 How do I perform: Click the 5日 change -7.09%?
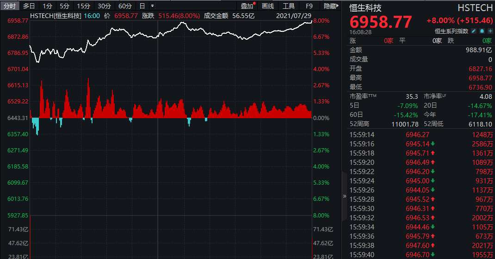[x=408, y=106]
